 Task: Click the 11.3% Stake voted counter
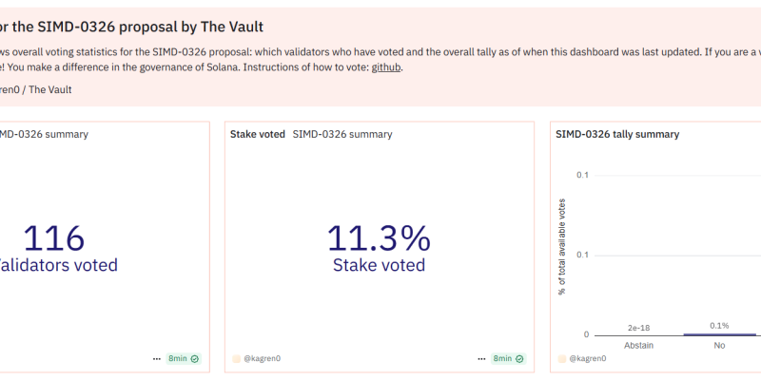379,238
